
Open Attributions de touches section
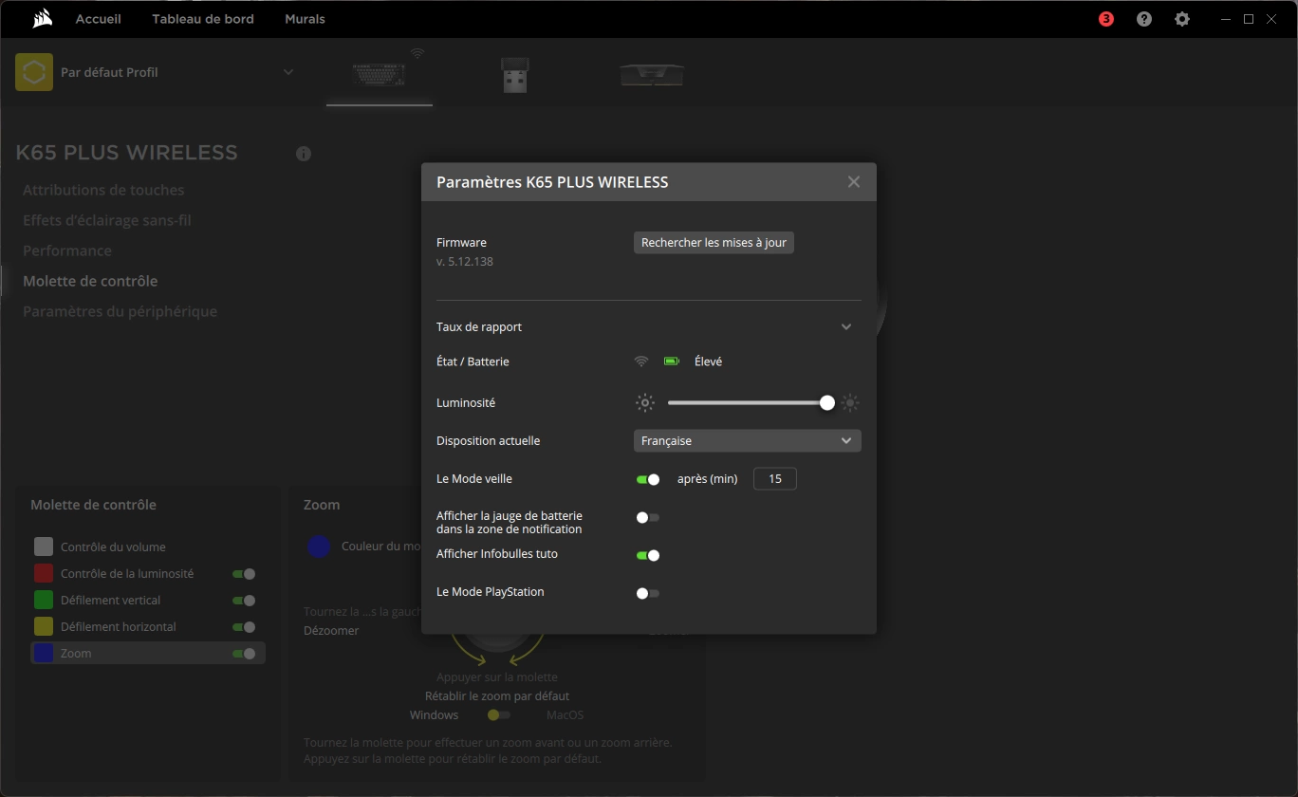point(103,190)
